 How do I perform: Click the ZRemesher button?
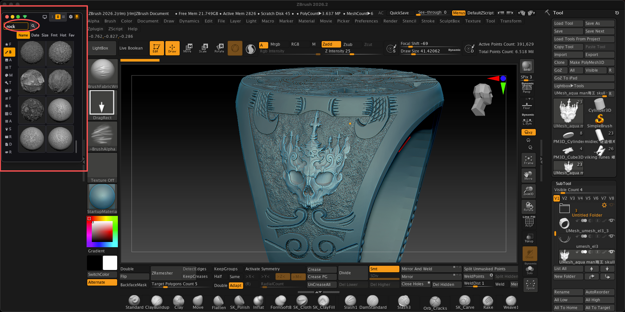point(162,273)
